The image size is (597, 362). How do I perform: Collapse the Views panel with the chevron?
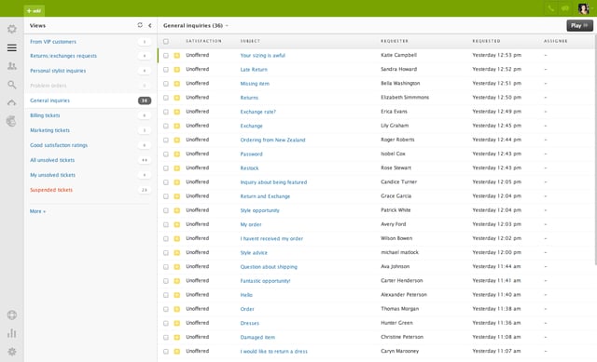click(x=150, y=25)
